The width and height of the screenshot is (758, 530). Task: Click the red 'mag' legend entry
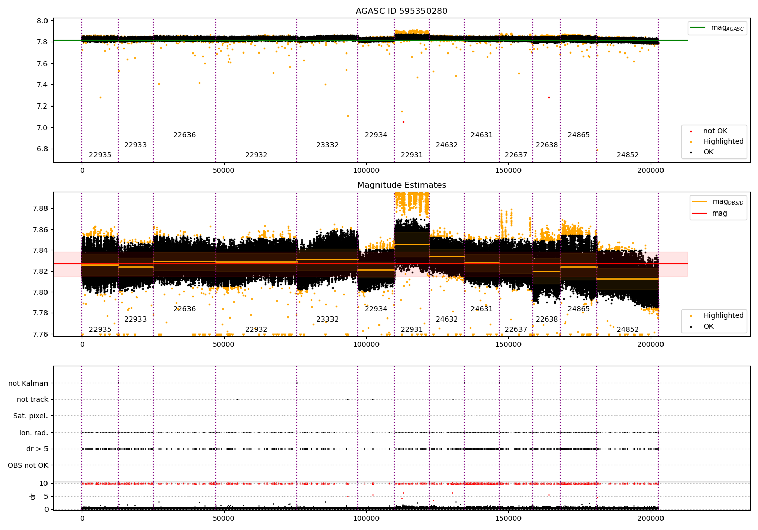click(x=709, y=213)
